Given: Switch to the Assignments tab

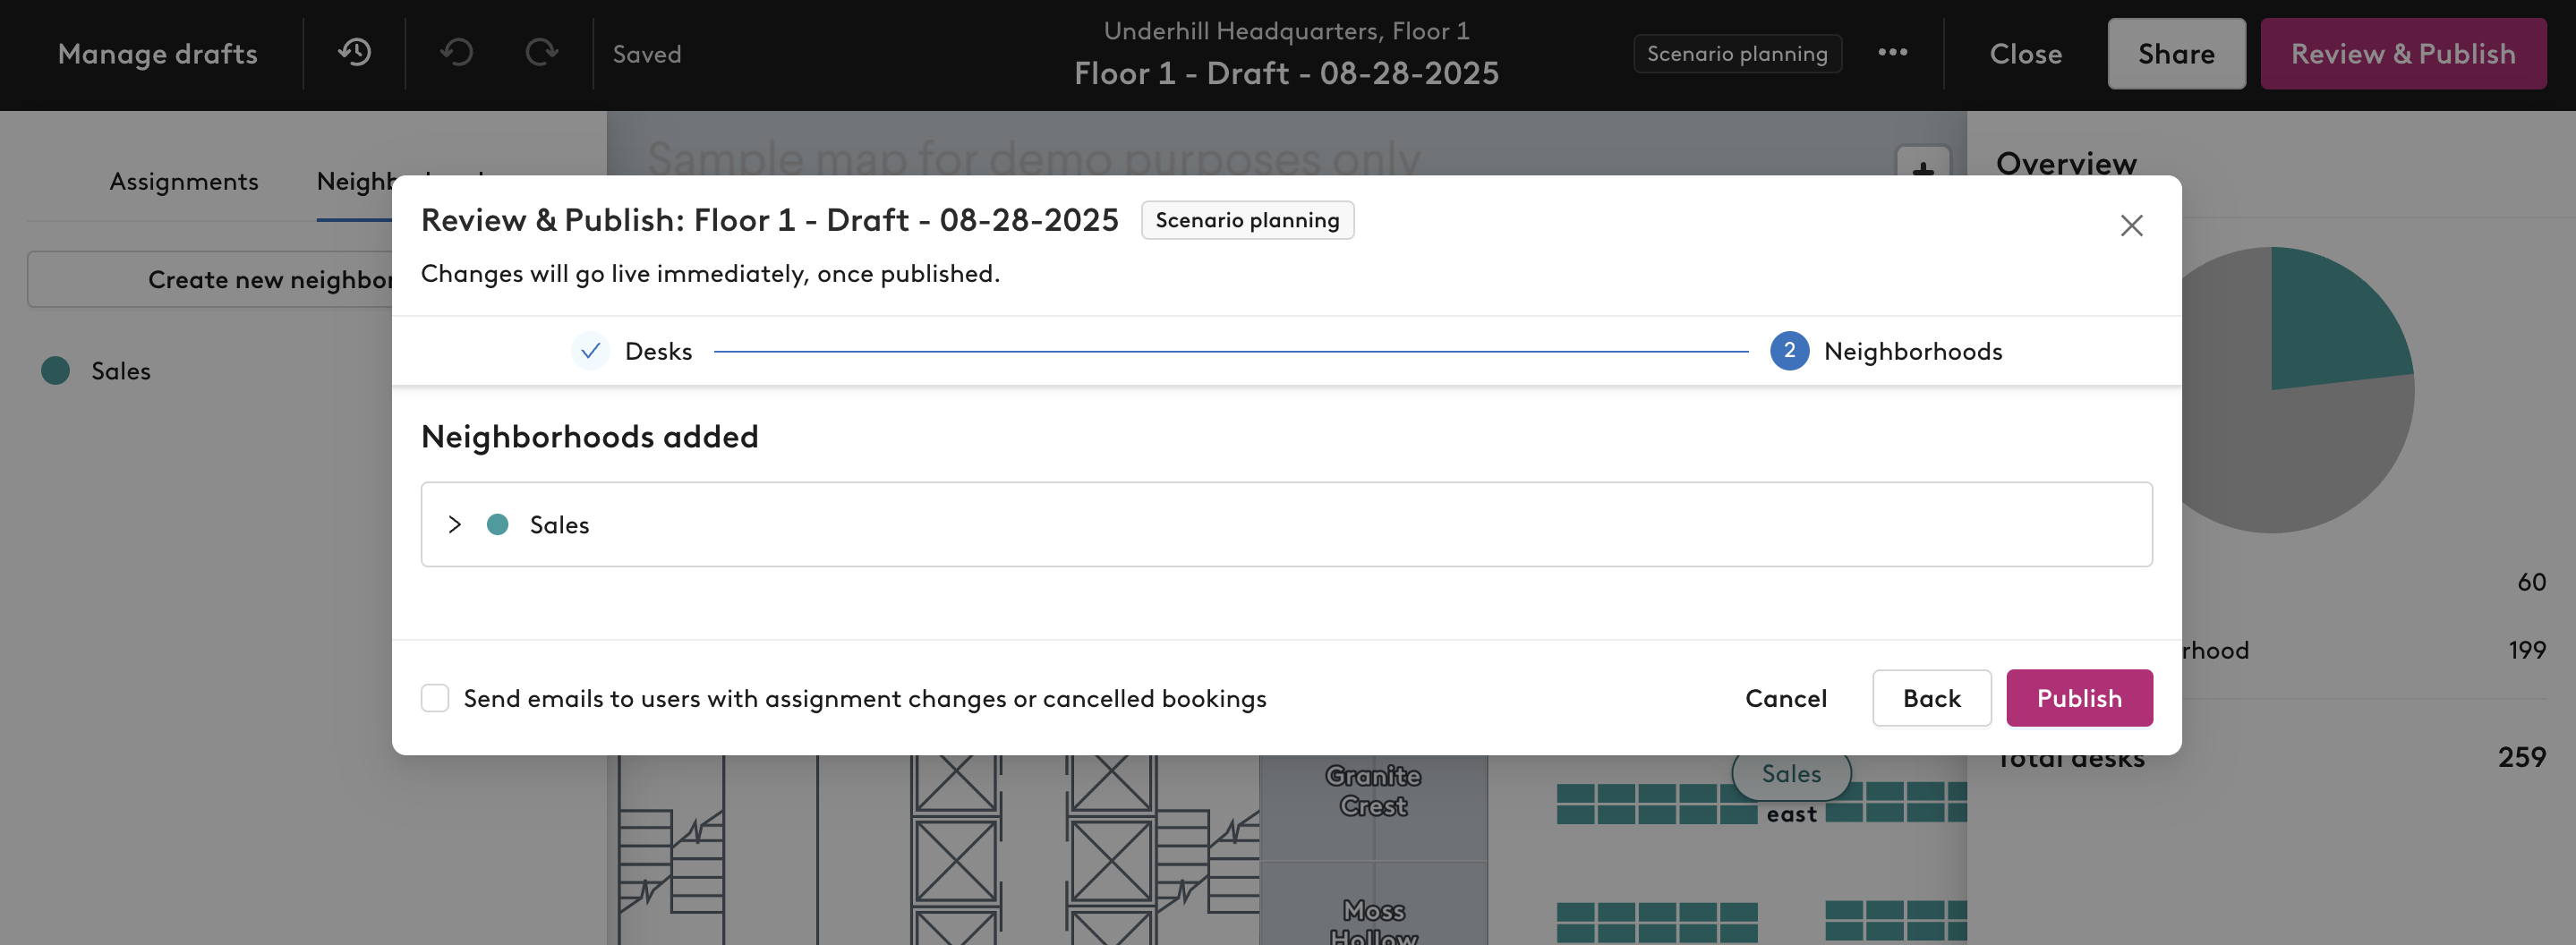Looking at the screenshot, I should (184, 181).
